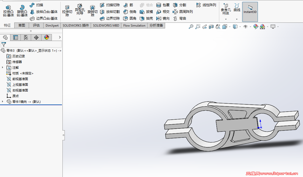The height and width of the screenshot is (177, 303).
Task: Choose the Swept Boss tool (扫描)
Action: point(36,5)
